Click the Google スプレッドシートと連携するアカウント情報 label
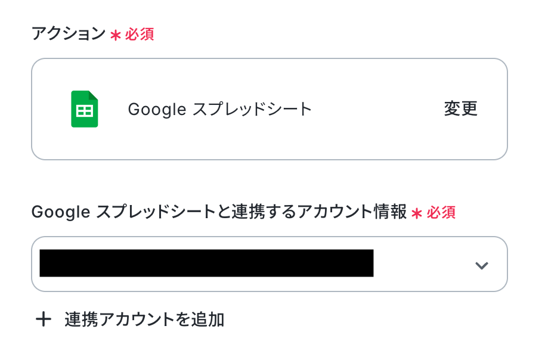Viewport: 545px width, 360px height. pyautogui.click(x=219, y=212)
